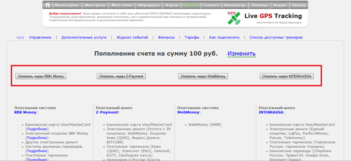
Task: Open the Мониторинг menu item
Action: coord(67,5)
